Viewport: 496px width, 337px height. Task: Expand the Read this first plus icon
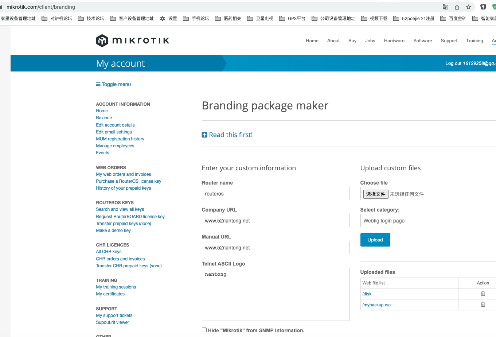click(204, 135)
